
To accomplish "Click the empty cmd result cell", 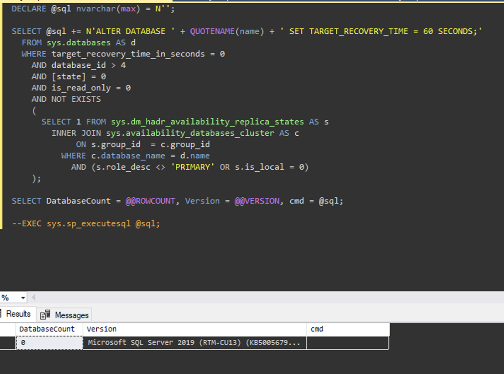I will click(x=348, y=342).
